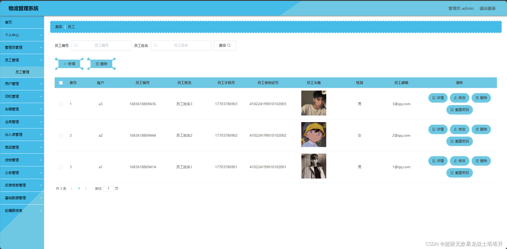Image resolution: width=507 pixels, height=249 pixels.
Task: Go to 首页 in the sidebar
Action: pyautogui.click(x=22, y=22)
